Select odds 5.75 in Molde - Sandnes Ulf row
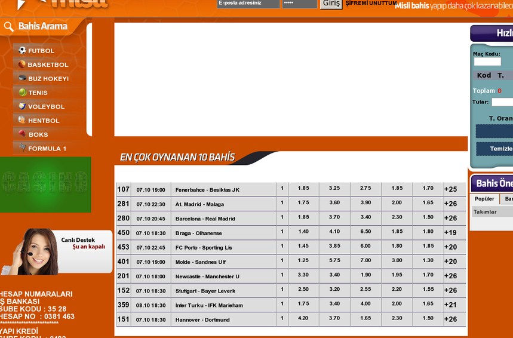513x338 pixels. click(x=334, y=260)
